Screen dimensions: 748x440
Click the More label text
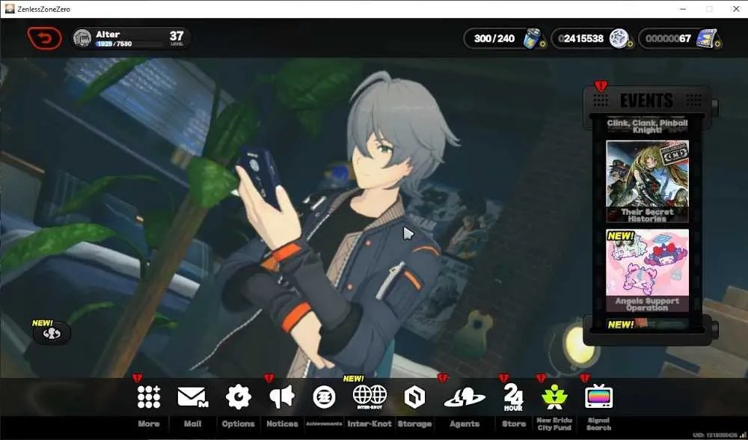click(149, 424)
